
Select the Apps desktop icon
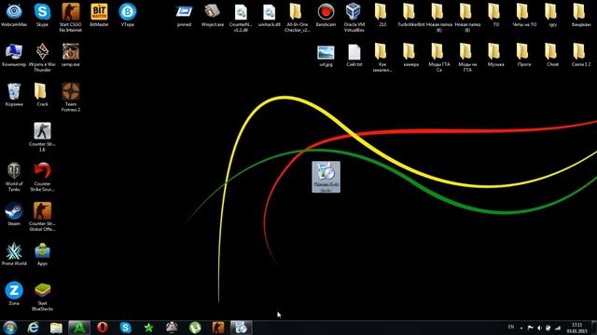(42, 254)
